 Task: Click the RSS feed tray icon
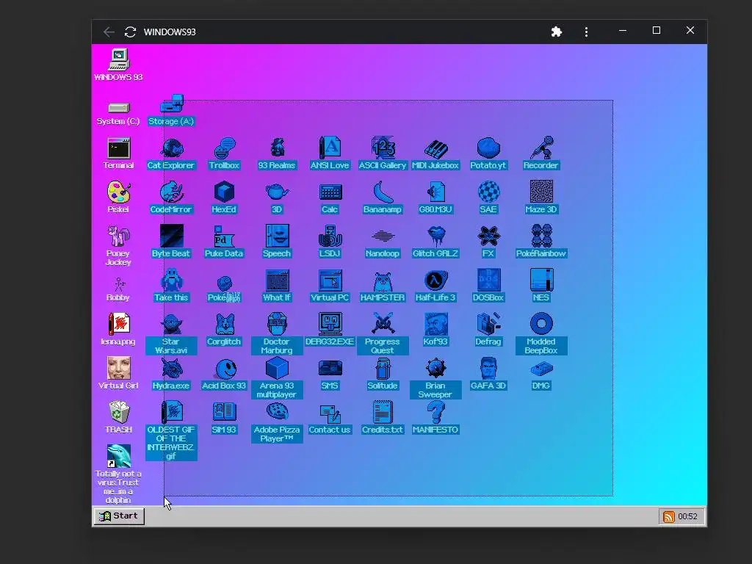[x=668, y=516]
